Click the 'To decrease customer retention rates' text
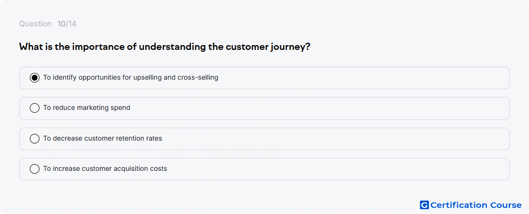The image size is (529, 214). pyautogui.click(x=102, y=138)
